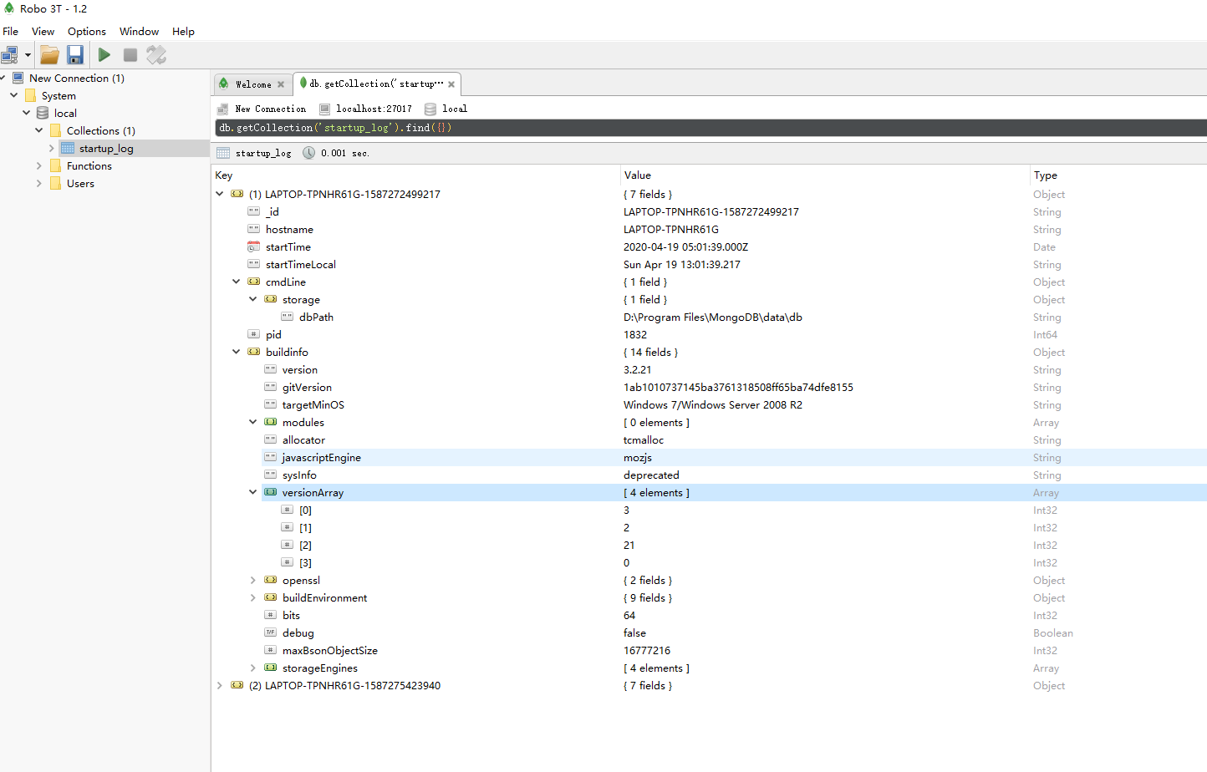Click the Functions folder icon

point(55,165)
